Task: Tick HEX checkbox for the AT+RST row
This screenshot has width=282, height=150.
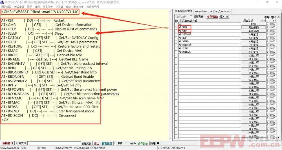Action: pyautogui.click(x=176, y=38)
